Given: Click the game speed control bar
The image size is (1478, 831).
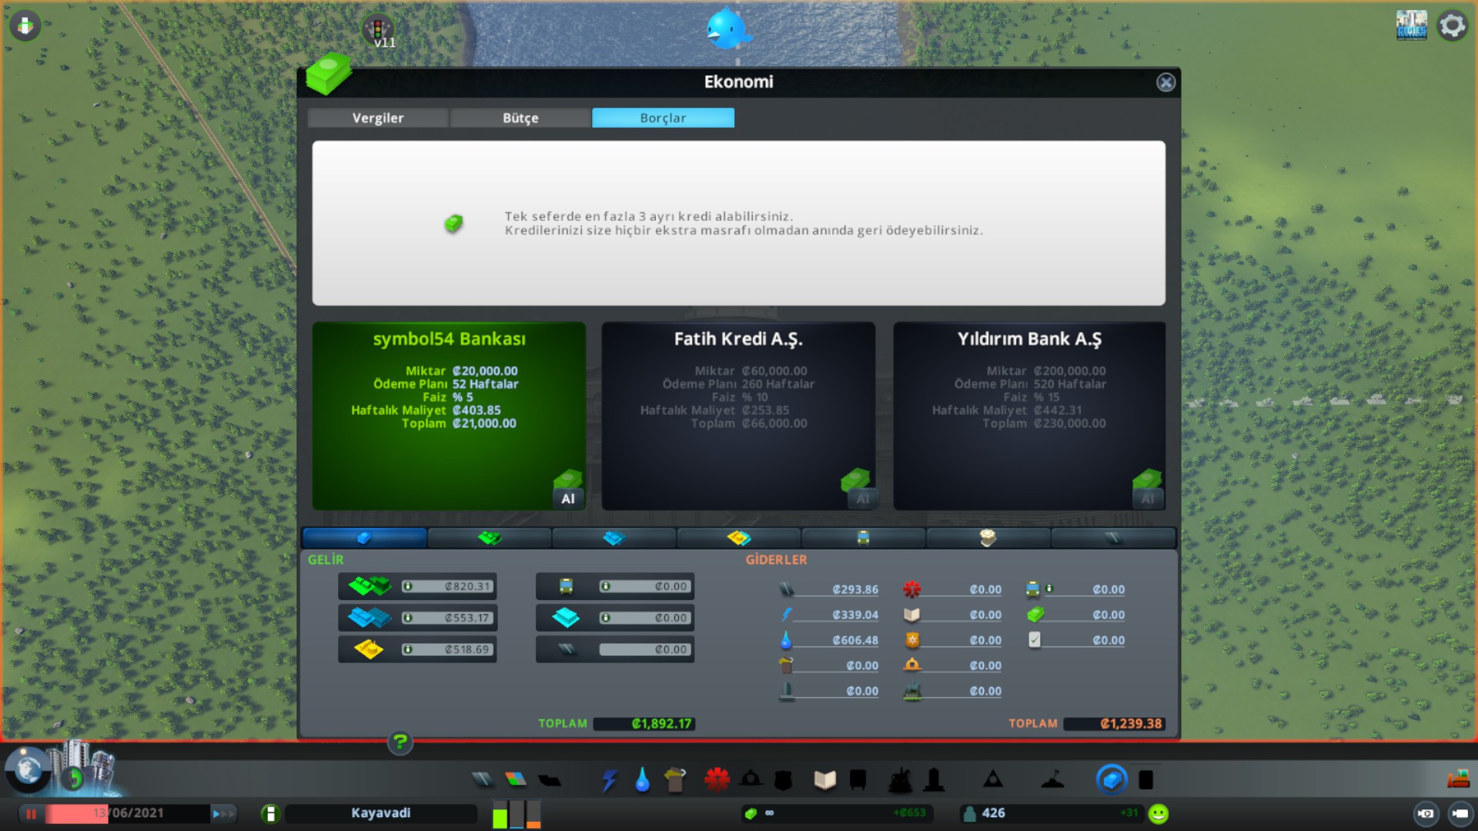Looking at the screenshot, I should 224,813.
